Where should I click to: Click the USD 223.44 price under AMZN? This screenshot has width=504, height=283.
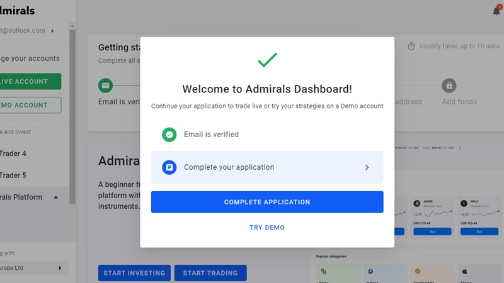422,223
